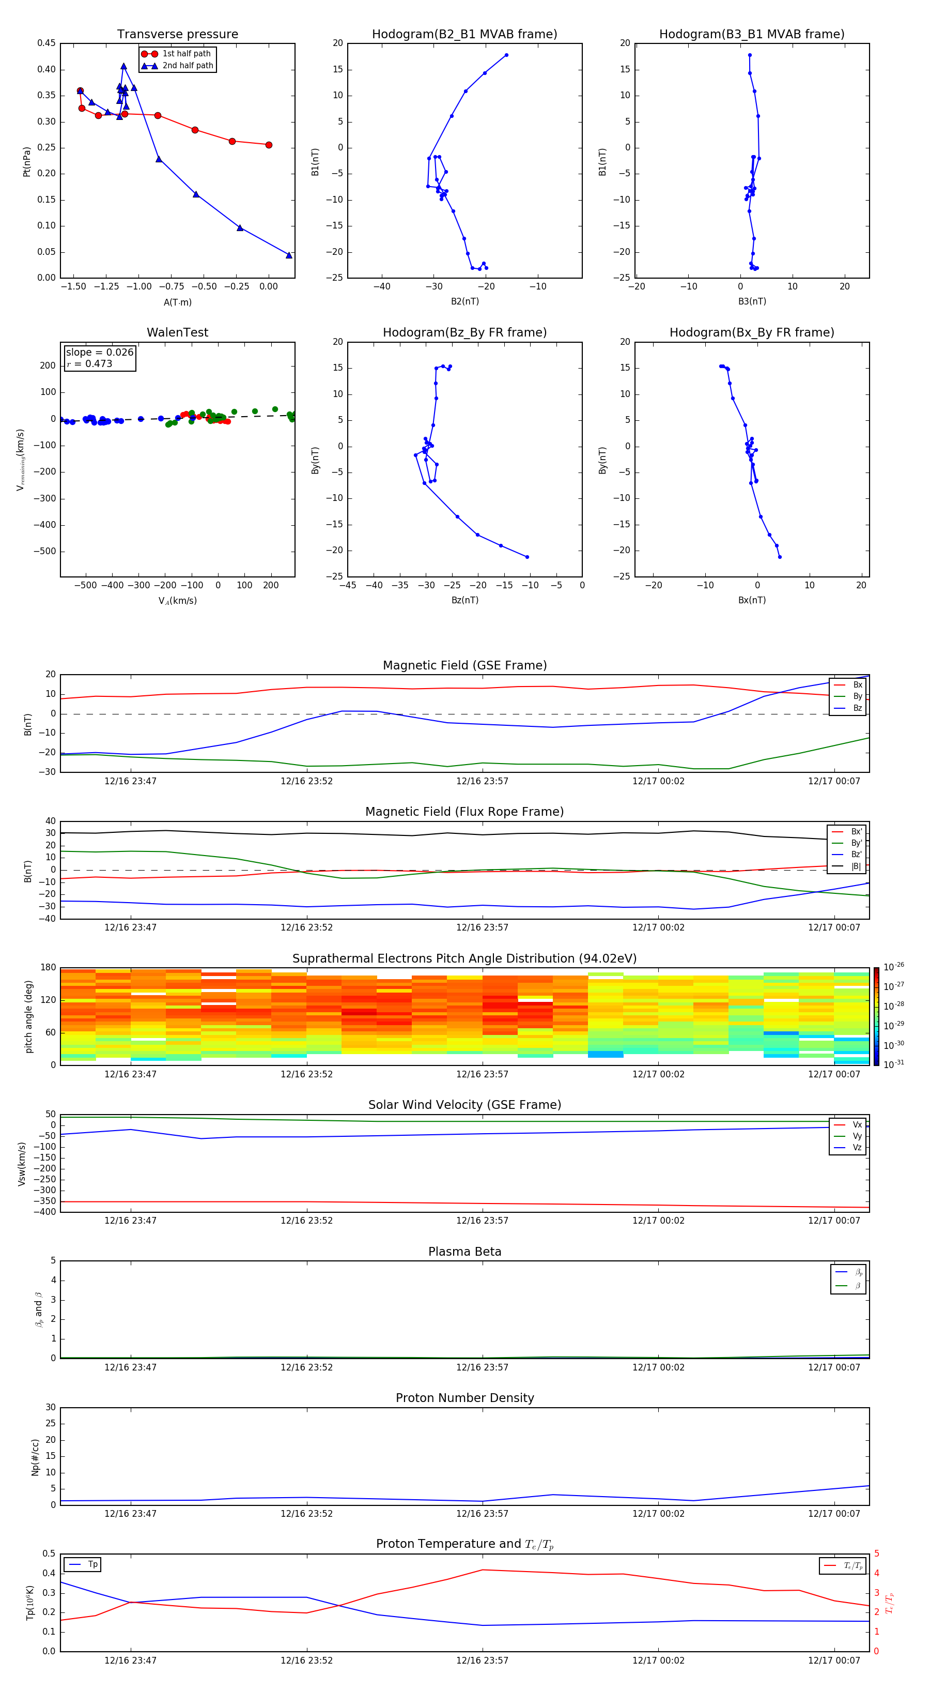
Task: Click "12/16 23:47" tick under GSE magnetic field
Action: point(130,782)
